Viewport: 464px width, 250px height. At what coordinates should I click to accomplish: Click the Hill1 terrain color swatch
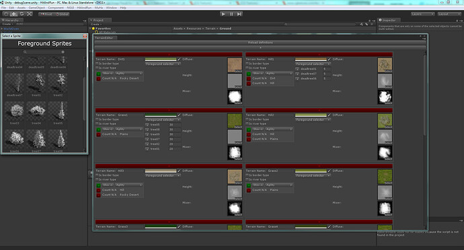point(311,59)
